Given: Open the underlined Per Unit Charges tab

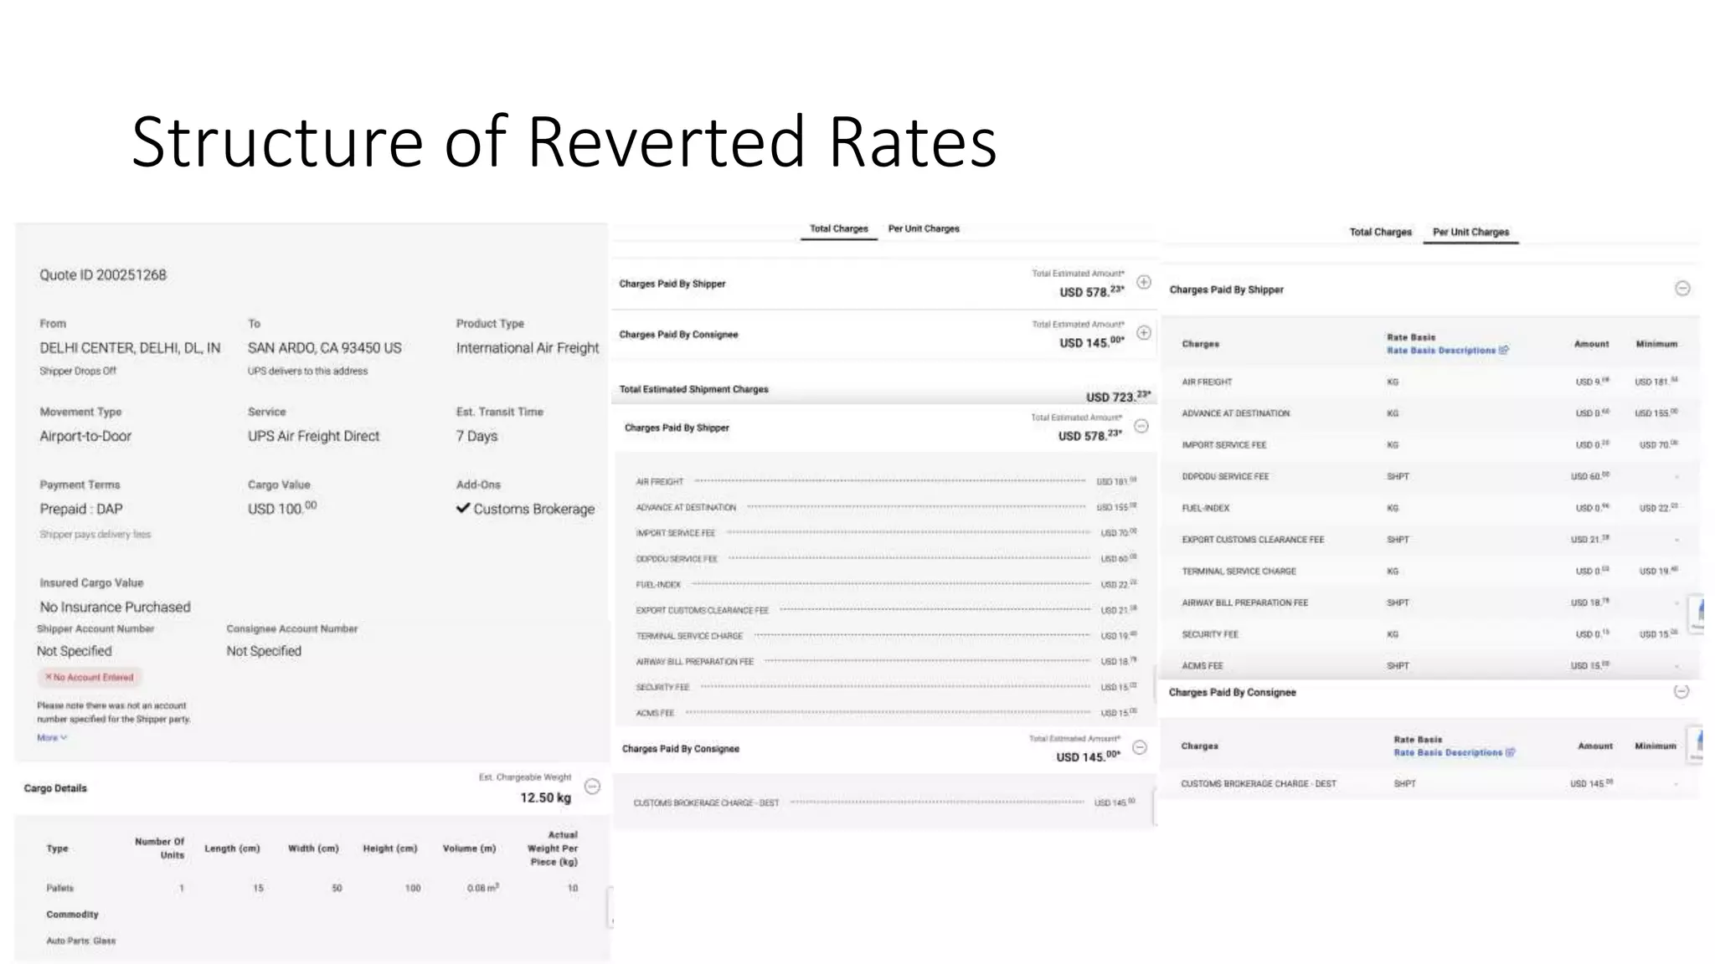Looking at the screenshot, I should click(x=1470, y=232).
